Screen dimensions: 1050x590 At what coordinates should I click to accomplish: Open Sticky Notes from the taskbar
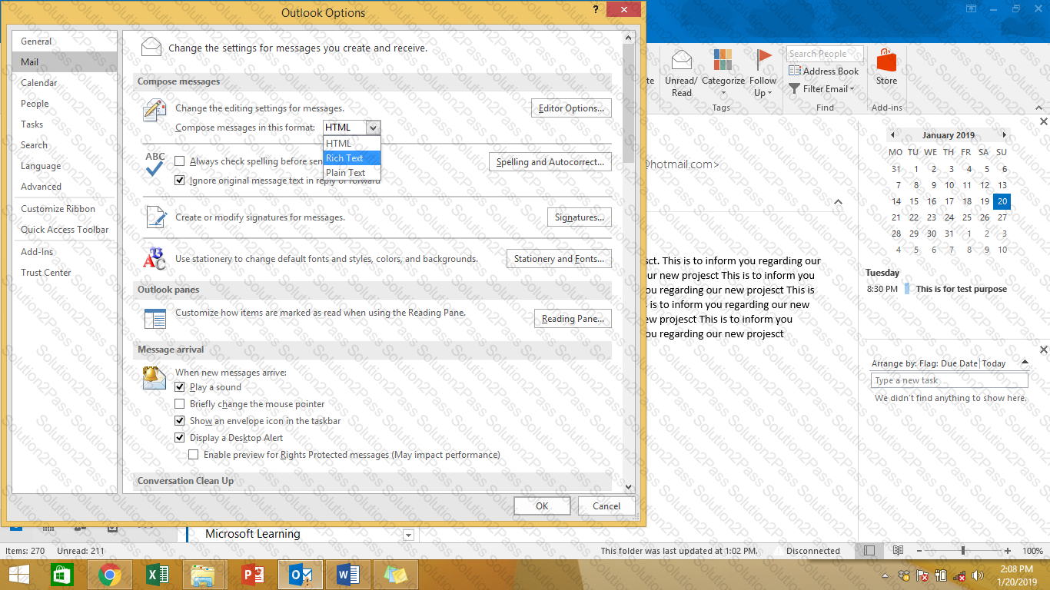395,575
